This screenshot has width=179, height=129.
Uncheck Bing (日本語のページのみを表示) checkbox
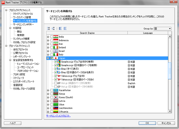pyautogui.click(x=56, y=72)
